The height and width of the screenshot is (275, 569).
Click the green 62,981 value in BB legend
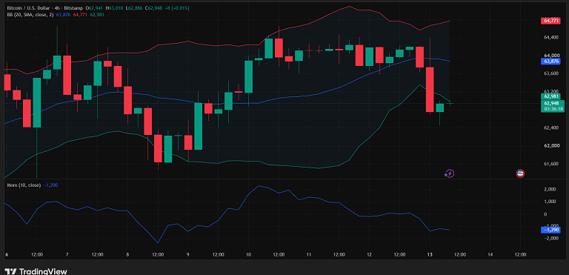[x=96, y=15]
